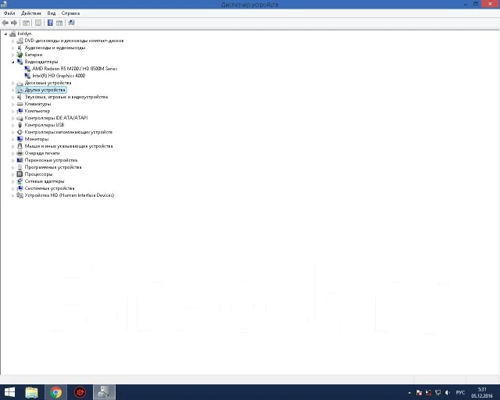Viewport: 500px width, 400px height.
Task: Click the Клавиатуры keyboard icon
Action: pyautogui.click(x=20, y=104)
